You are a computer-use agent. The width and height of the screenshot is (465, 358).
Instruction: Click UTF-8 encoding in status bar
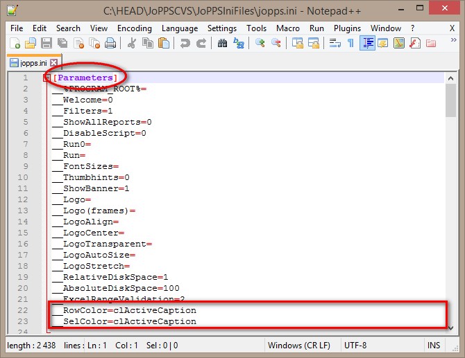(355, 346)
